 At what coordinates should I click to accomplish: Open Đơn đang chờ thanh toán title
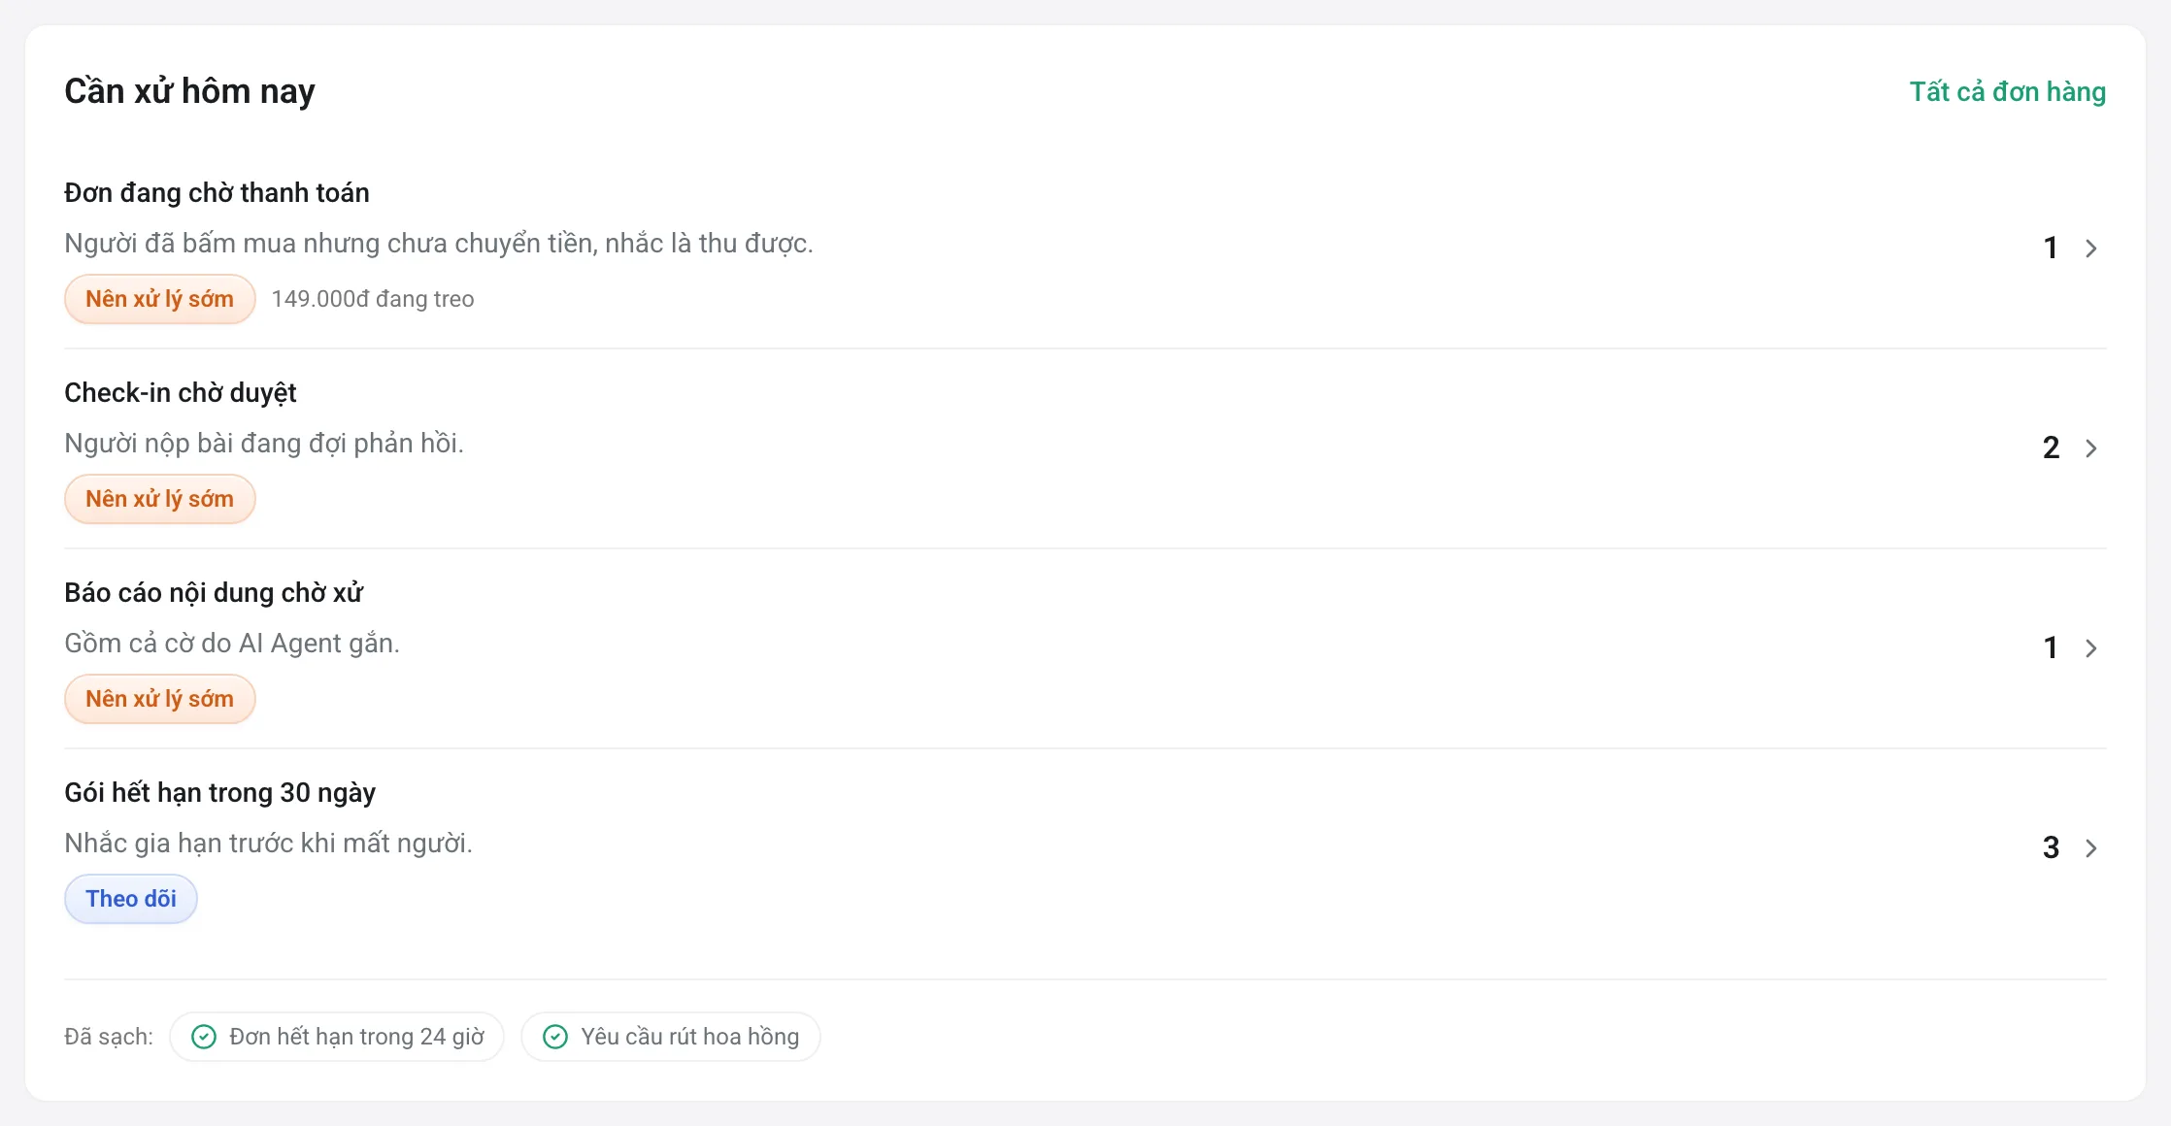pos(217,192)
